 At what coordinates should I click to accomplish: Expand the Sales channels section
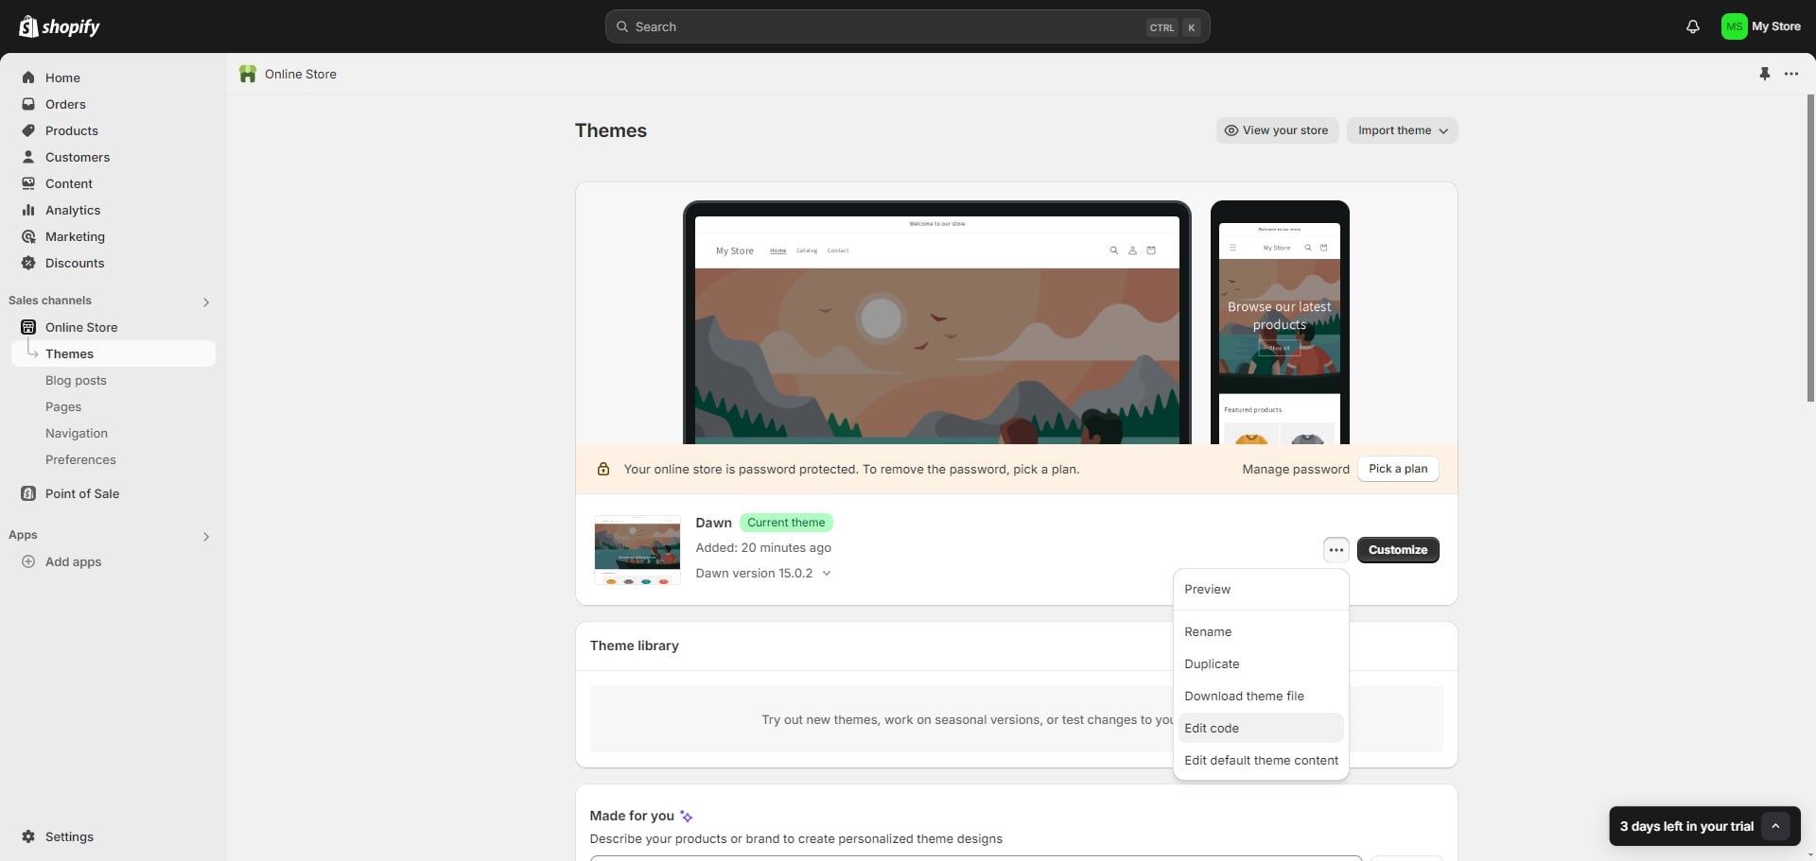coord(205,301)
